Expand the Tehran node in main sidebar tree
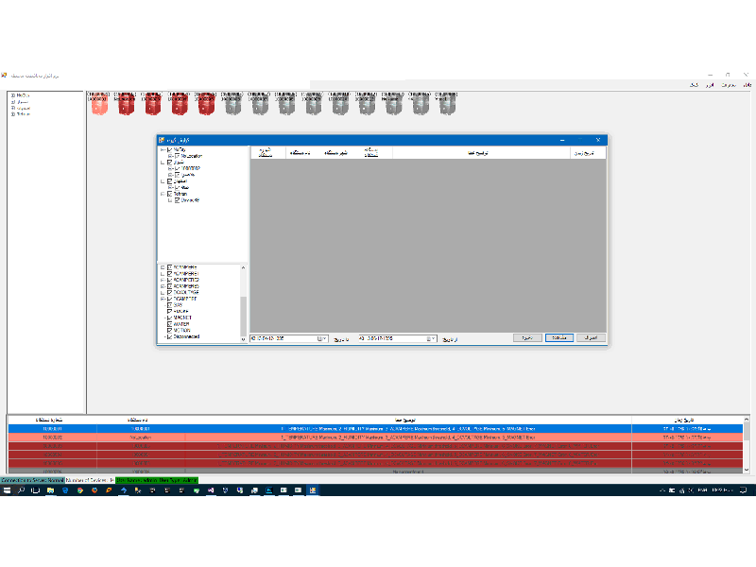Image resolution: width=756 pixels, height=567 pixels. pos(12,114)
